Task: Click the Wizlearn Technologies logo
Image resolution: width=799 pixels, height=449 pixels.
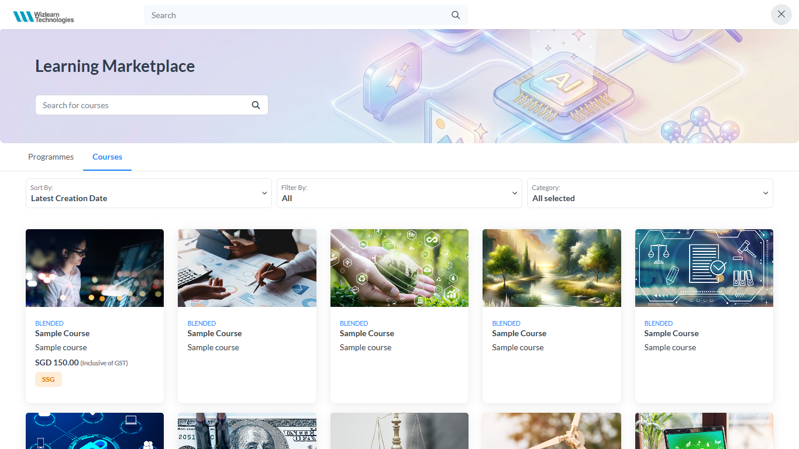Action: pyautogui.click(x=44, y=16)
